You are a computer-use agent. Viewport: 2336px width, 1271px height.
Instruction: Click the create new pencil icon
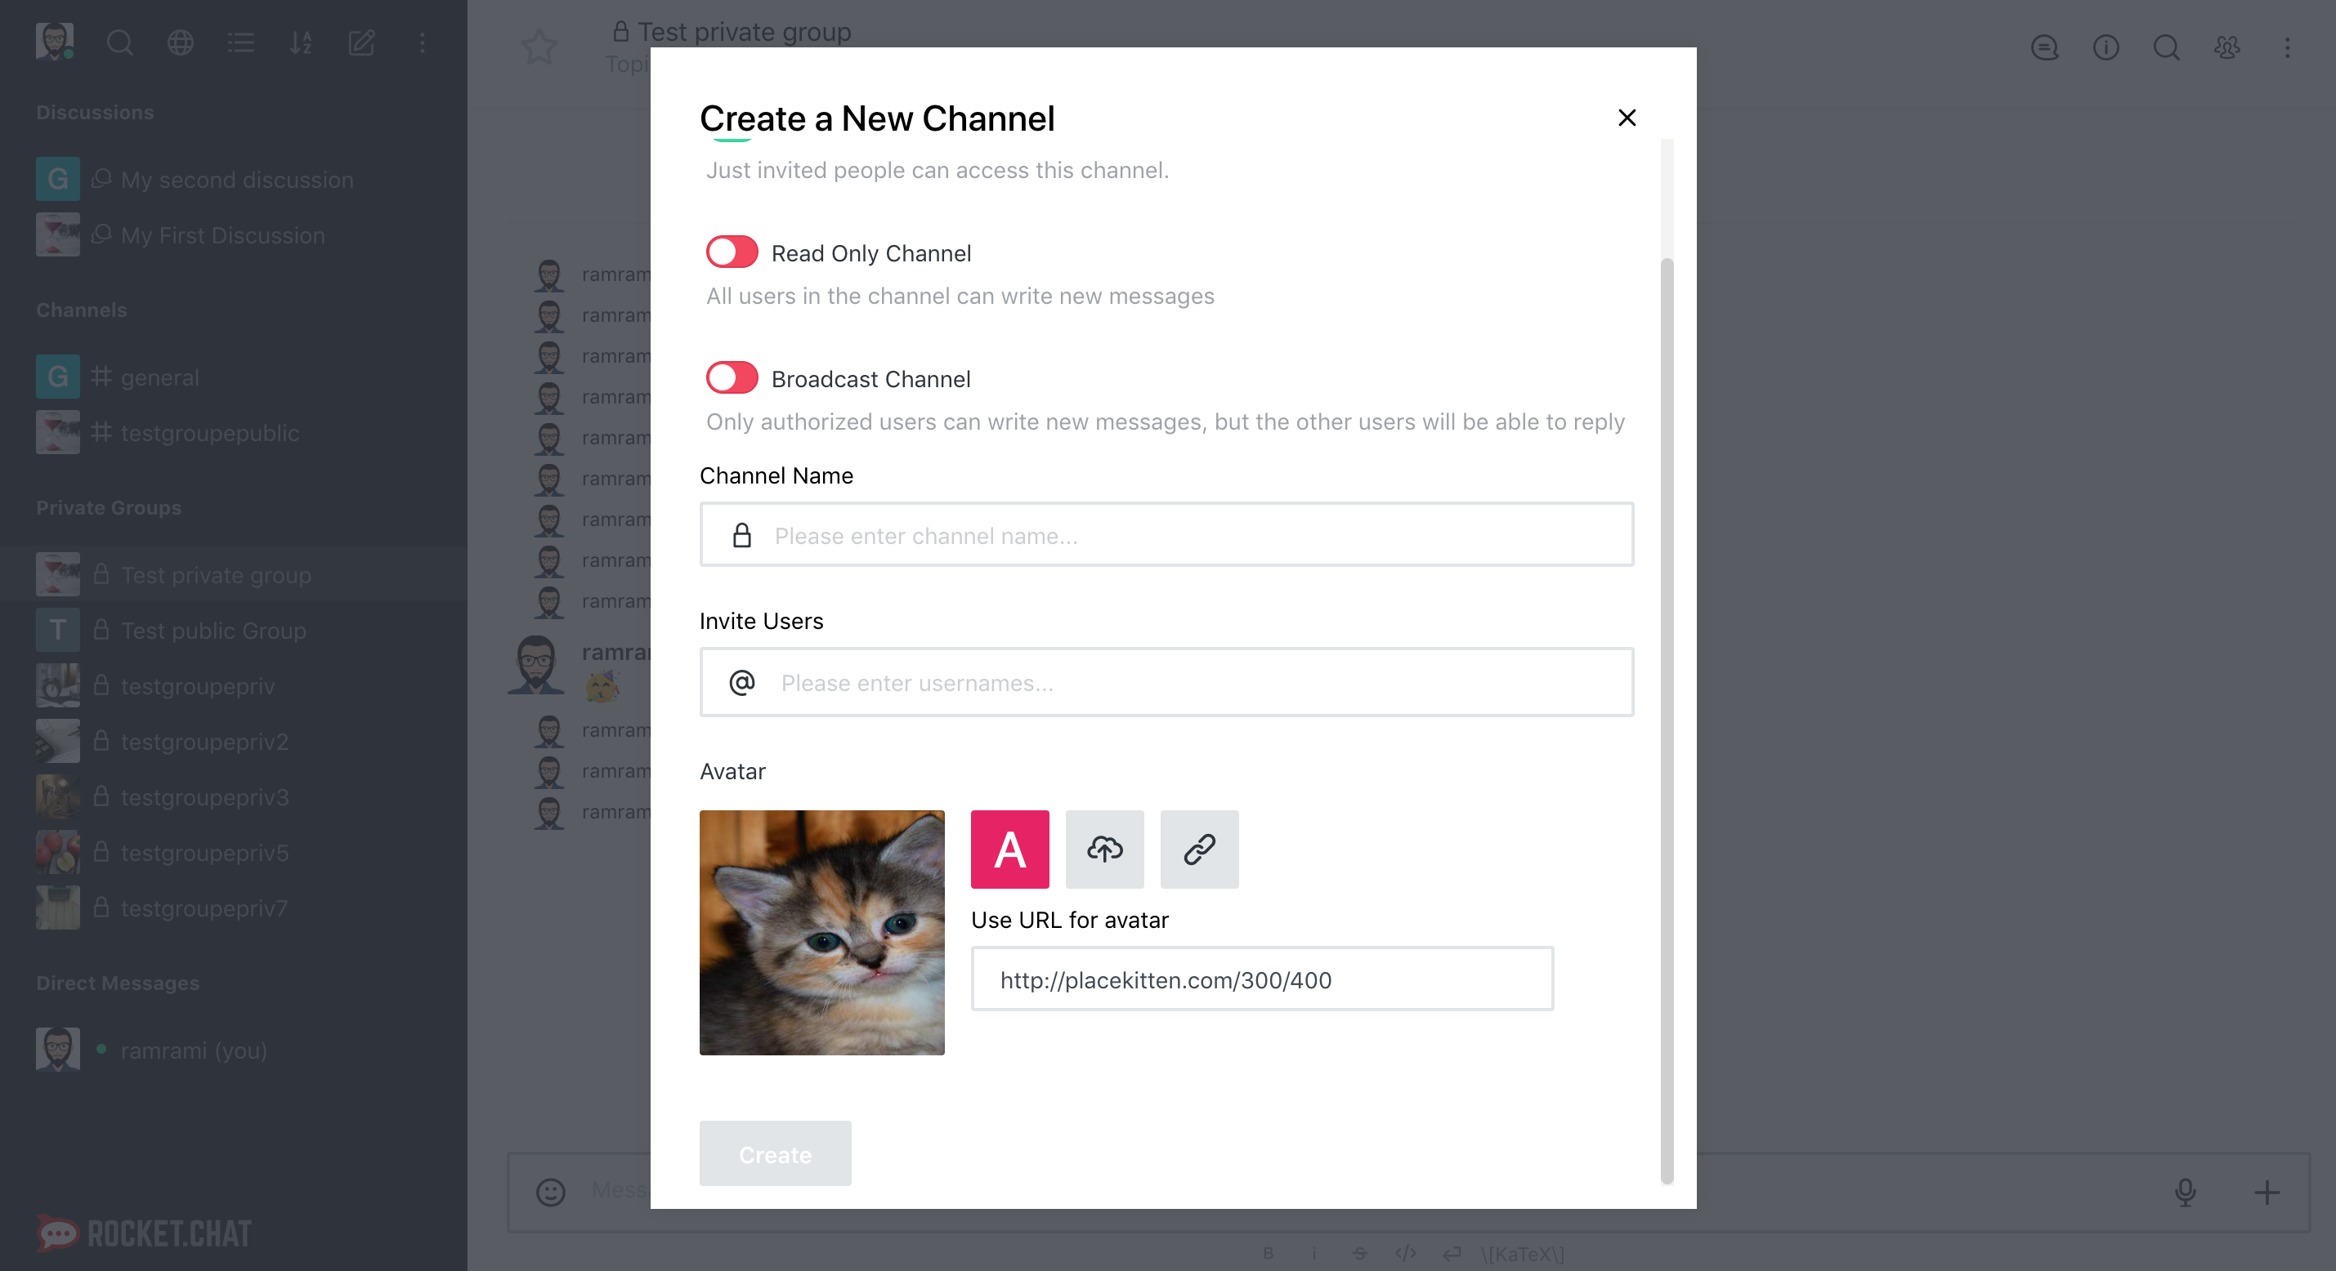362,42
